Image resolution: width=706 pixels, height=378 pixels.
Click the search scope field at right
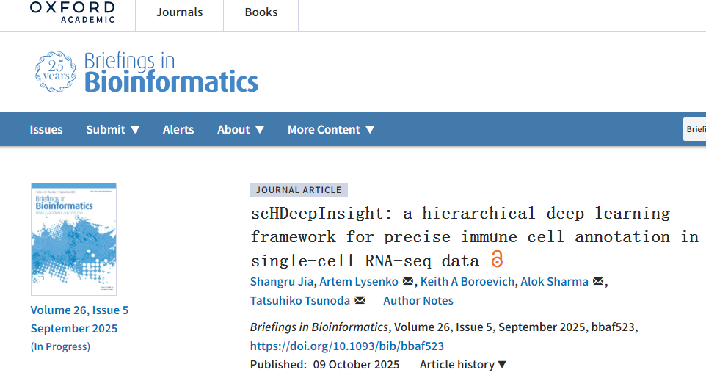point(694,129)
